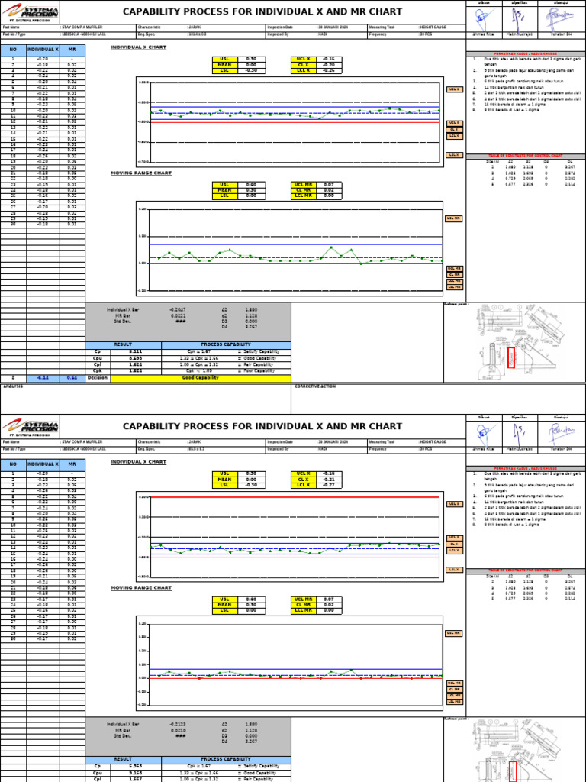Click the 'USL MR' legend label beside the first Moving Range chart
The width and height of the screenshot is (586, 782).
tap(453, 218)
